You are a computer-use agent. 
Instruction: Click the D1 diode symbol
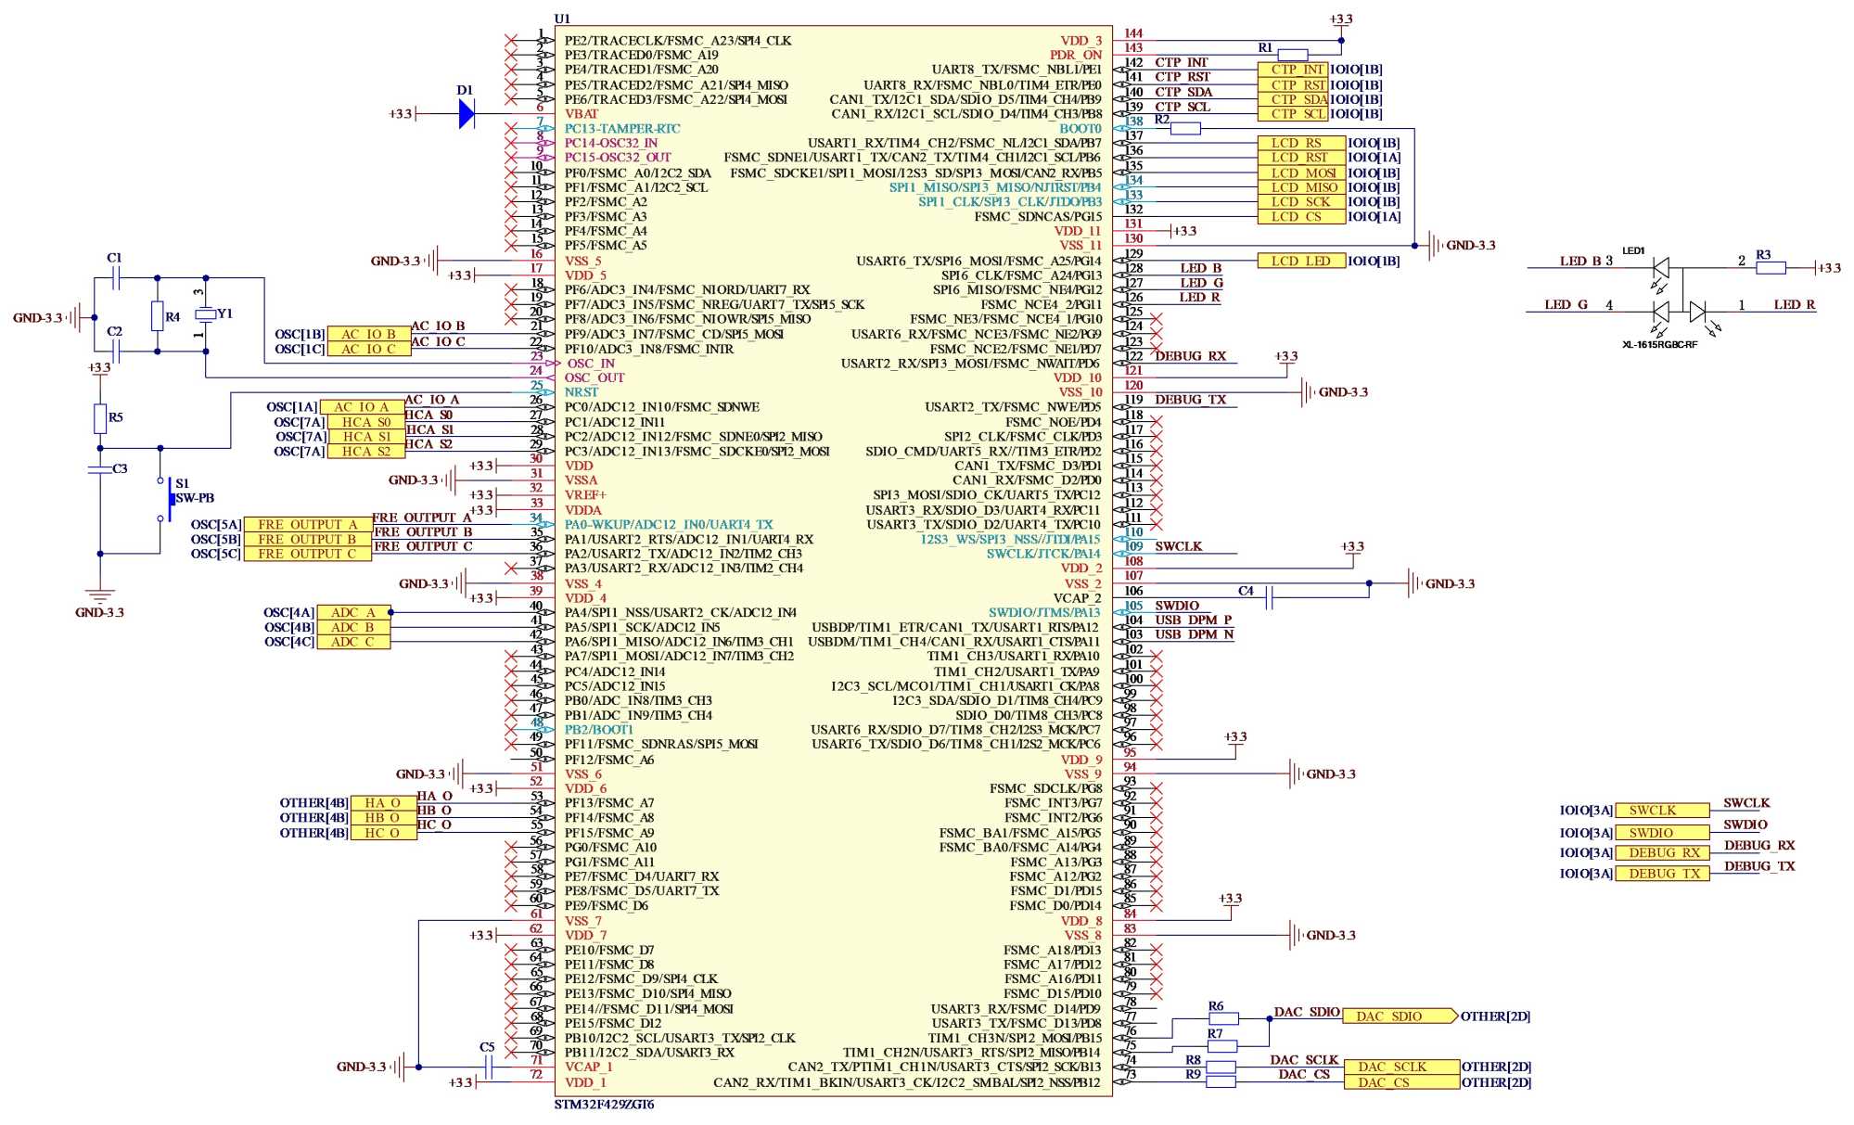[467, 114]
